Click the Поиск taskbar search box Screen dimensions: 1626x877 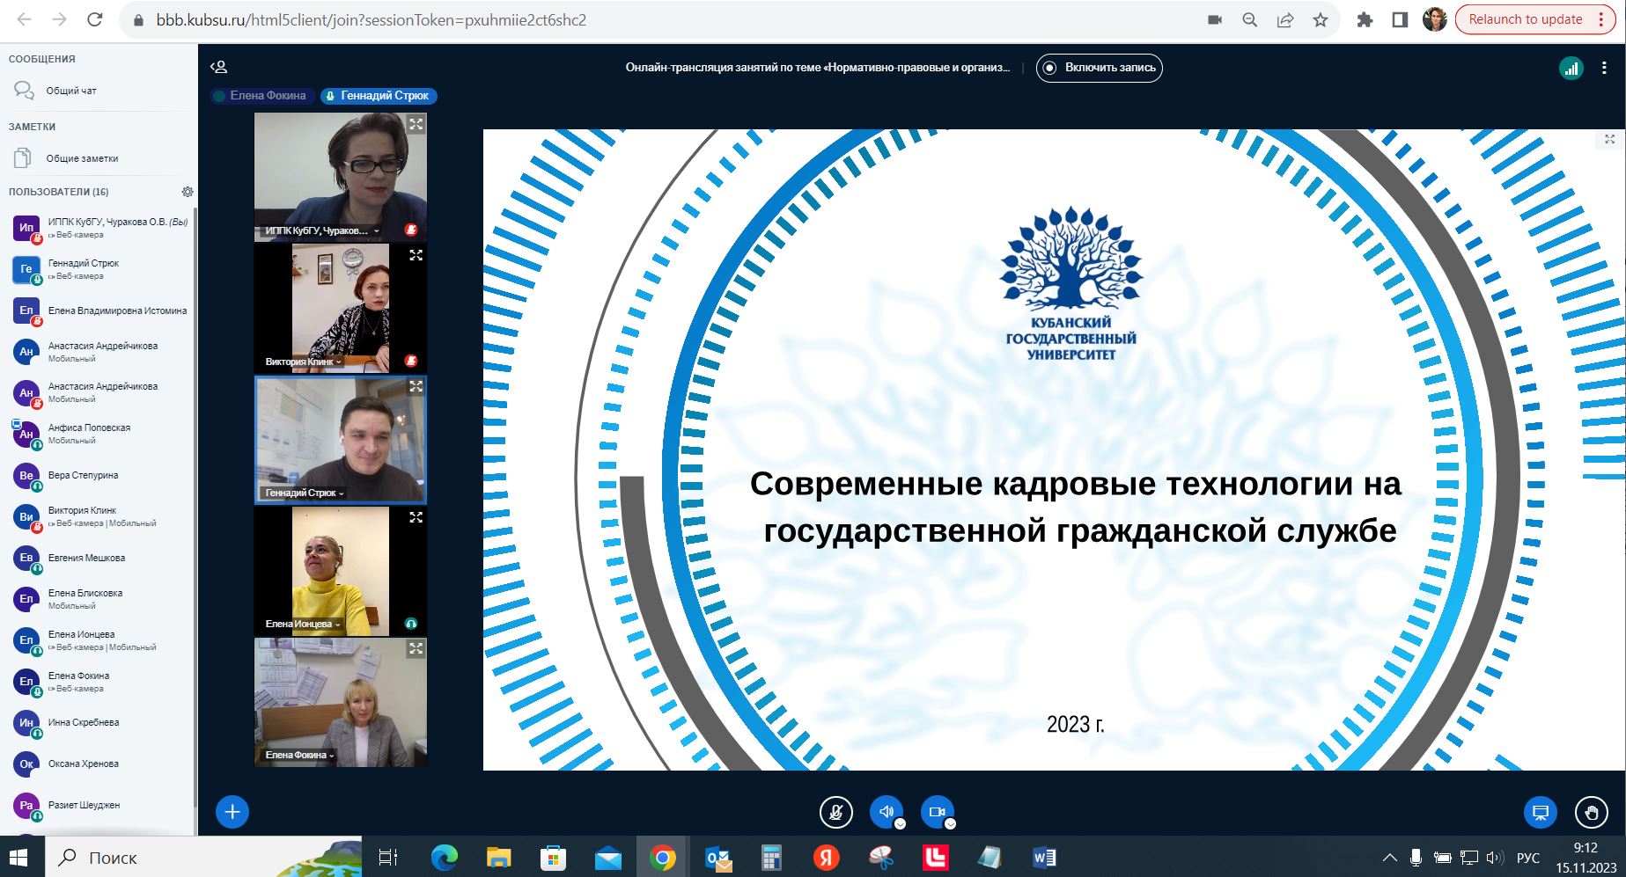click(202, 858)
